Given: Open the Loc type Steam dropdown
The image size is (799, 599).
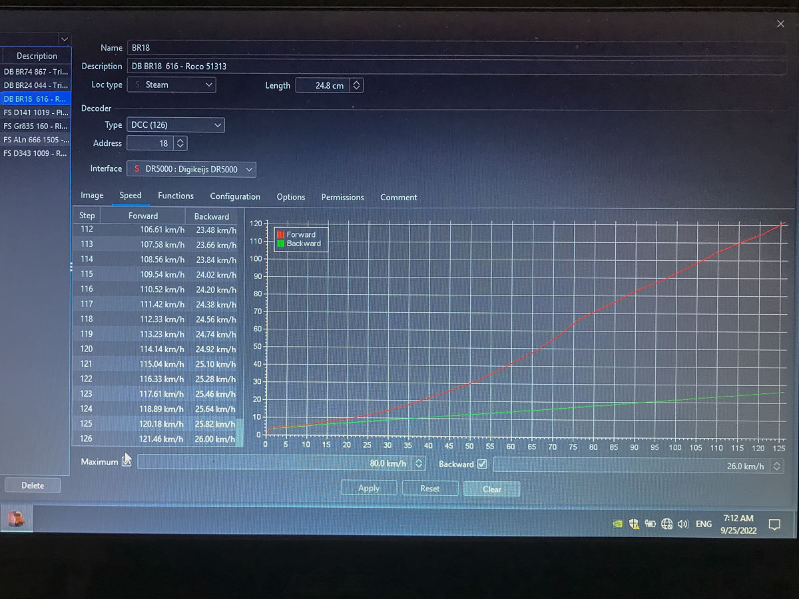Looking at the screenshot, I should click(x=172, y=85).
